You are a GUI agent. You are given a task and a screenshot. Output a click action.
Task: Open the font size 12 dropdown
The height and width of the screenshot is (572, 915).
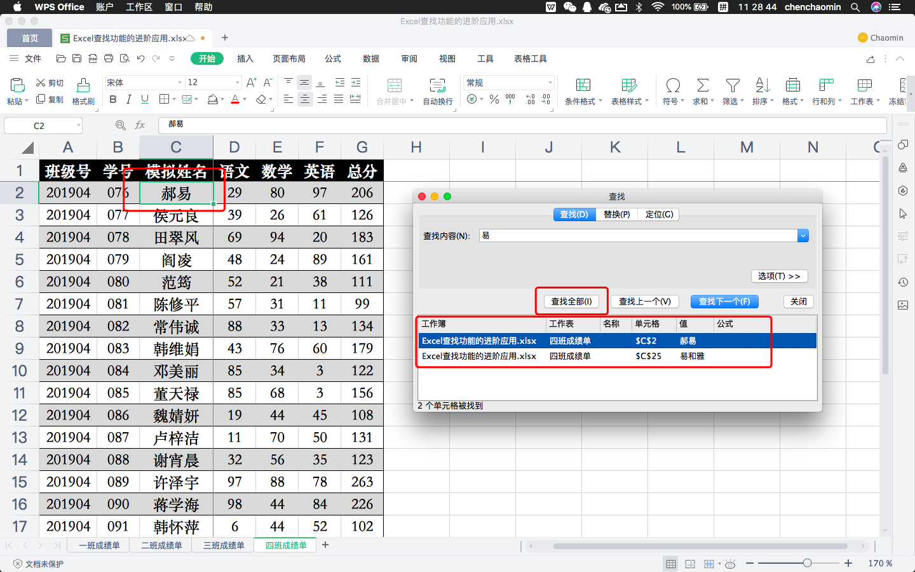tap(238, 83)
